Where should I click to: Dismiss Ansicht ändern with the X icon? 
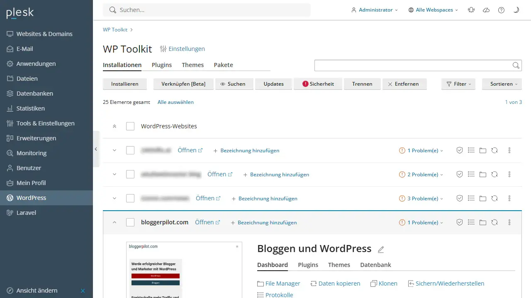pos(83,291)
